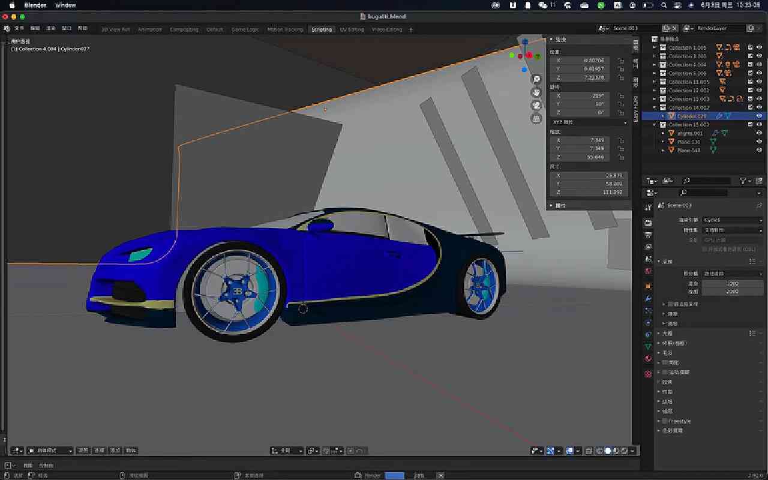Image resolution: width=768 pixels, height=480 pixels.
Task: Click the red X axis gizmo ball
Action: 529,56
